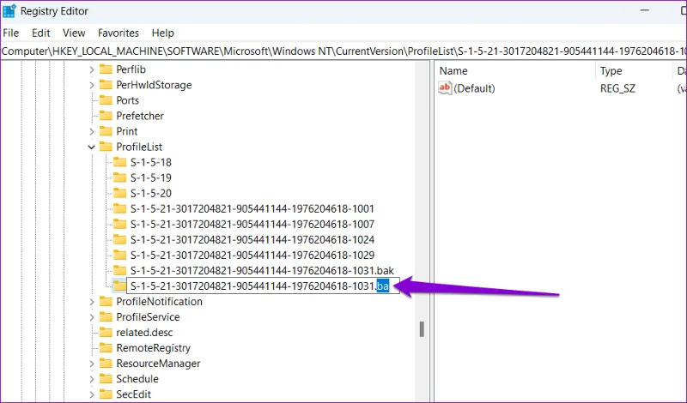The image size is (687, 403).
Task: Click the tree pane vertical scrollbar thumb
Action: (x=422, y=329)
